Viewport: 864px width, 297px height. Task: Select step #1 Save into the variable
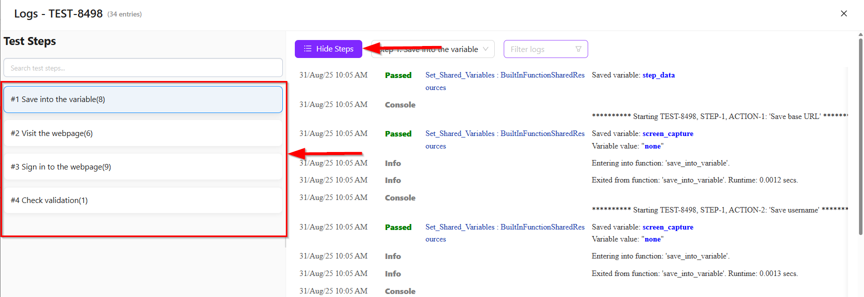click(143, 99)
